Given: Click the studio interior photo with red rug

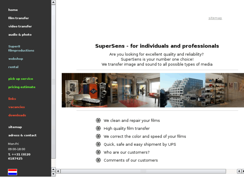Looking at the screenshot, I should coord(134,90).
